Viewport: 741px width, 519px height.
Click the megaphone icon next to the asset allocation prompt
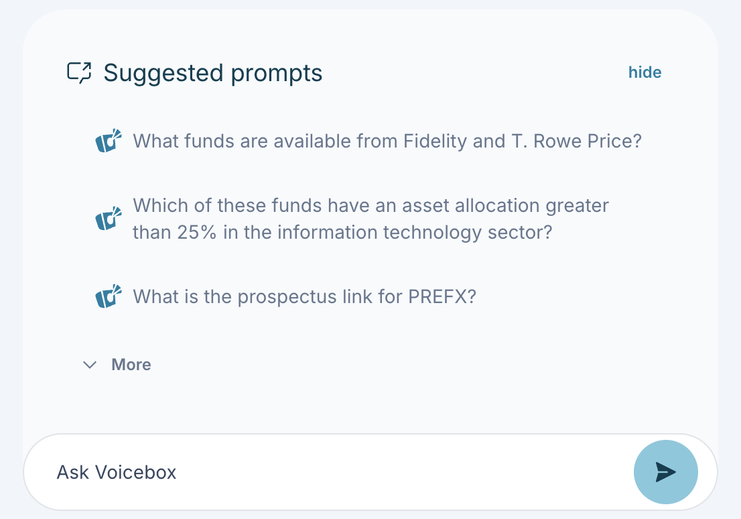tap(108, 219)
